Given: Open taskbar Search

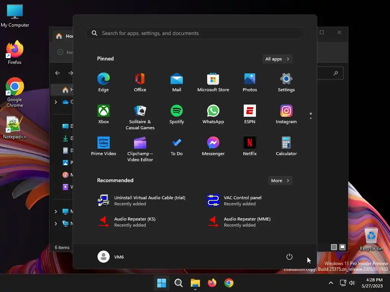Looking at the screenshot, I should tap(178, 283).
